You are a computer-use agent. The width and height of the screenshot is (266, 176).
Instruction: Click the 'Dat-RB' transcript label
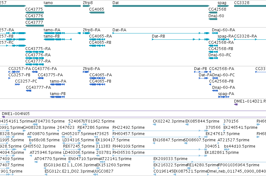tap(158, 36)
